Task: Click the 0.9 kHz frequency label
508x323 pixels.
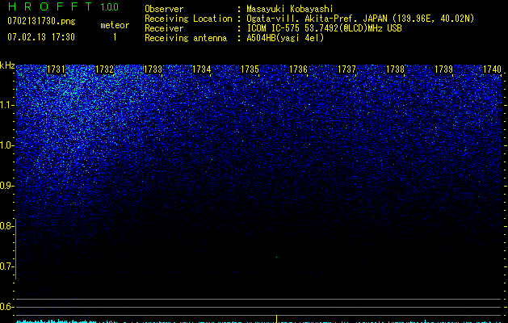Action: pos(6,186)
